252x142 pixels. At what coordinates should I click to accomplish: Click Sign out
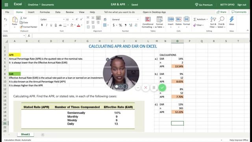(242, 5)
